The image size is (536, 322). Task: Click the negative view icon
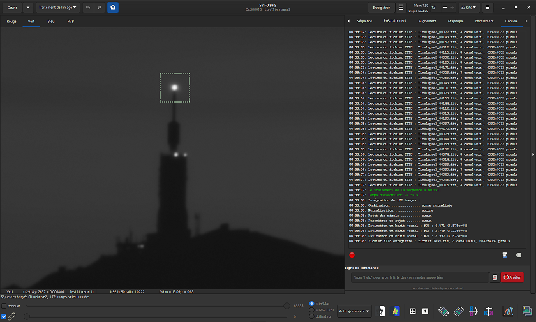click(x=382, y=311)
